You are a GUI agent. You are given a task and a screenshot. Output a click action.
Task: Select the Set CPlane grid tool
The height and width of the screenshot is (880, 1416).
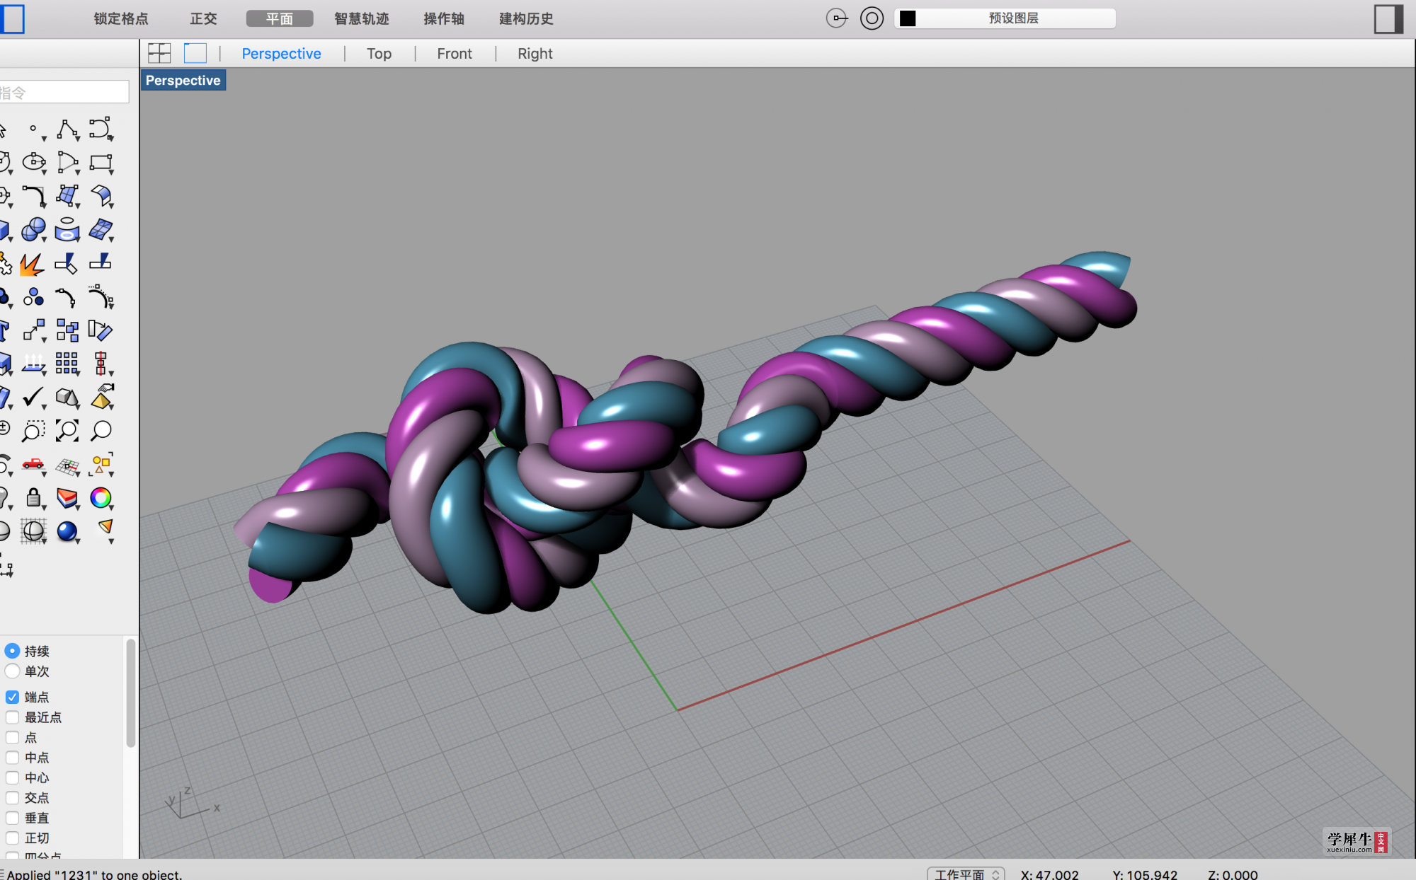[67, 465]
